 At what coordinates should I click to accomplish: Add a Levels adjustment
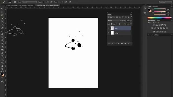click(157, 25)
